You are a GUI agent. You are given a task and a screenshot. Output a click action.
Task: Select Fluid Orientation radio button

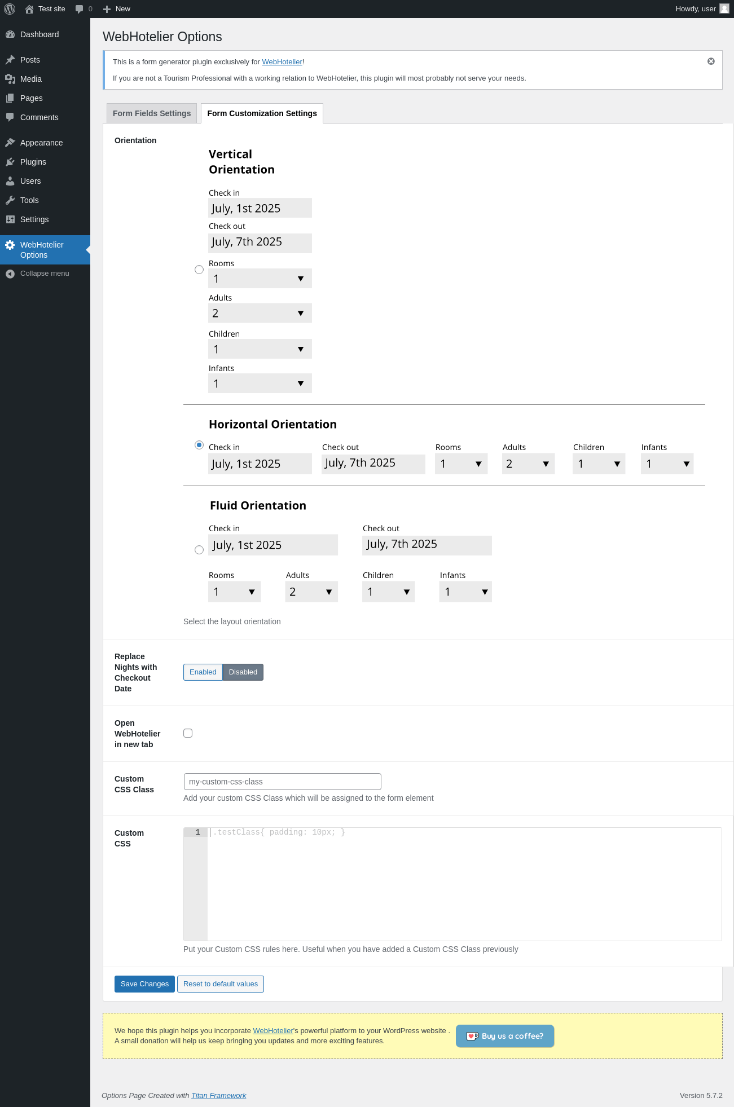[199, 550]
